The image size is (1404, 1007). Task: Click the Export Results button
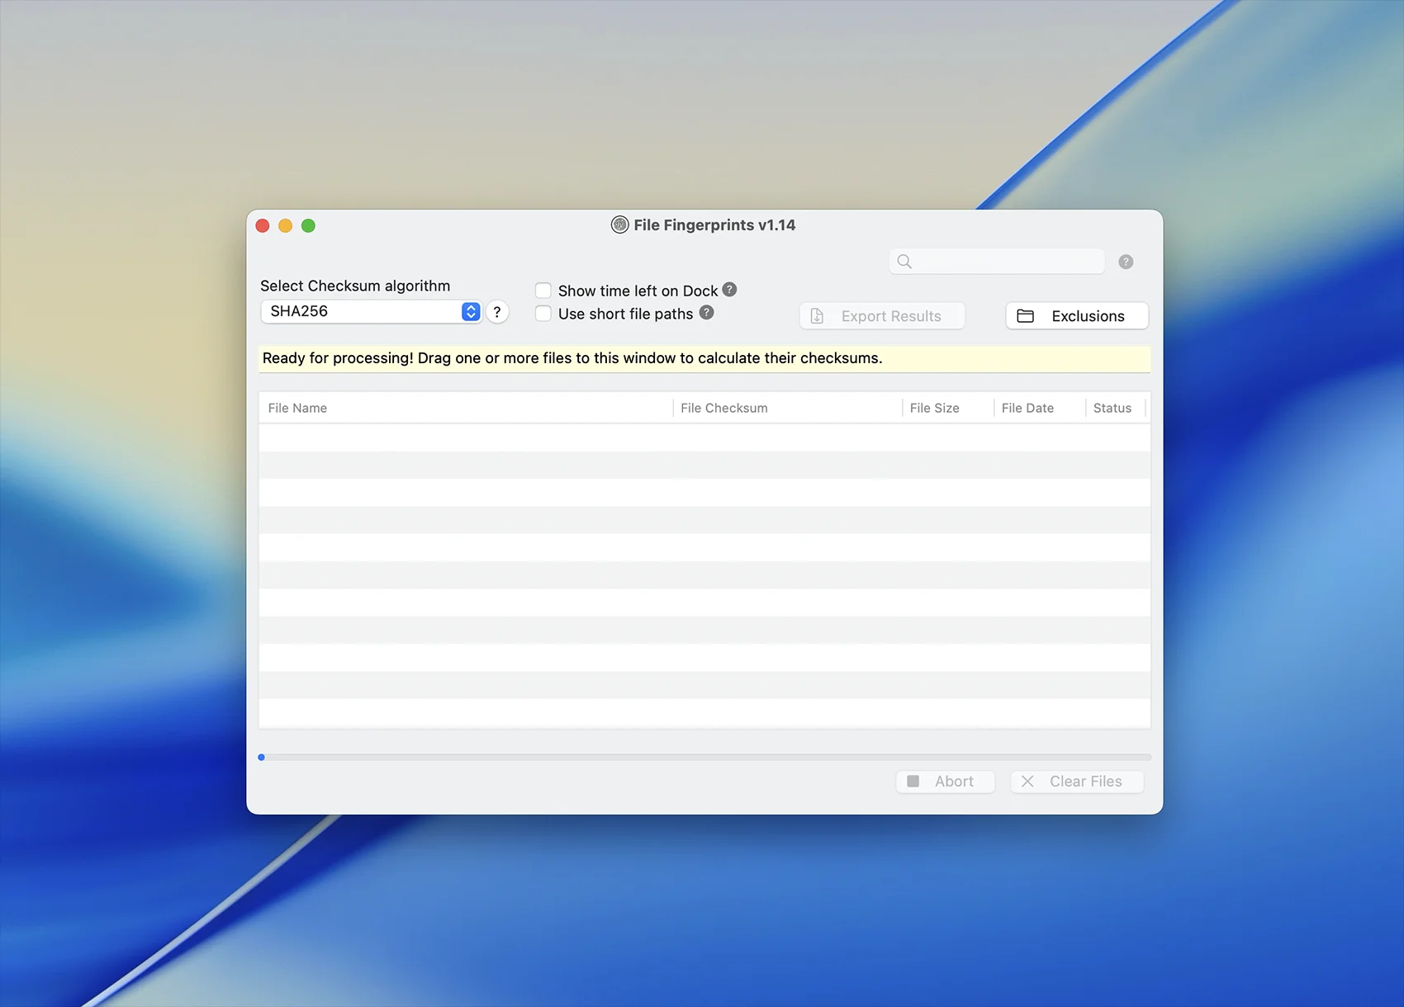(882, 316)
